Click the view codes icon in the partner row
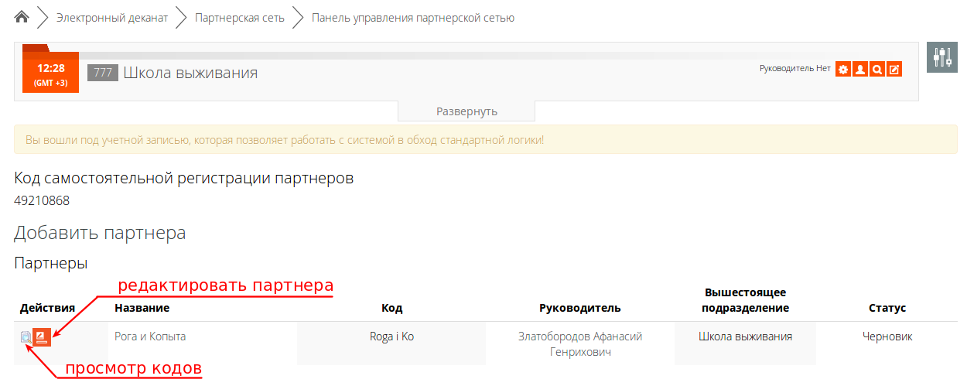 click(26, 337)
